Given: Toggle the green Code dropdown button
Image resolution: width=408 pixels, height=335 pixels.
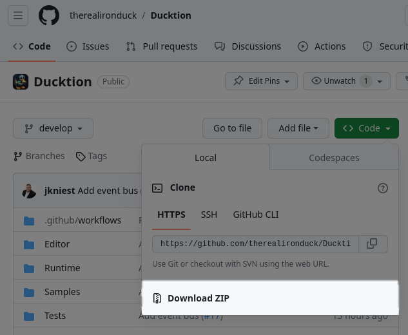Looking at the screenshot, I should [x=367, y=128].
